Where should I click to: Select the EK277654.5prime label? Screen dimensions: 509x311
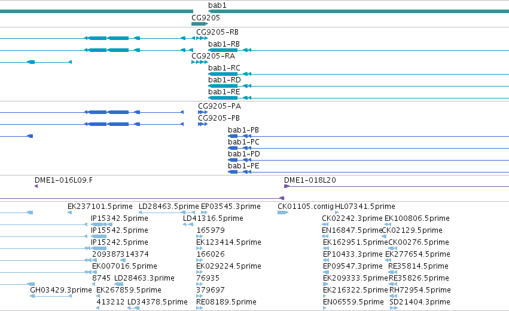[417, 255]
